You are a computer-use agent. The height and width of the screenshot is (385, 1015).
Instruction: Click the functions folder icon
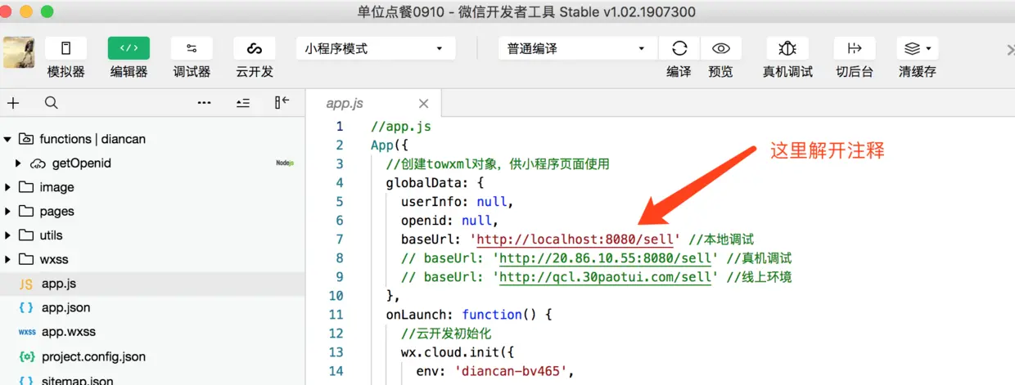(x=25, y=139)
